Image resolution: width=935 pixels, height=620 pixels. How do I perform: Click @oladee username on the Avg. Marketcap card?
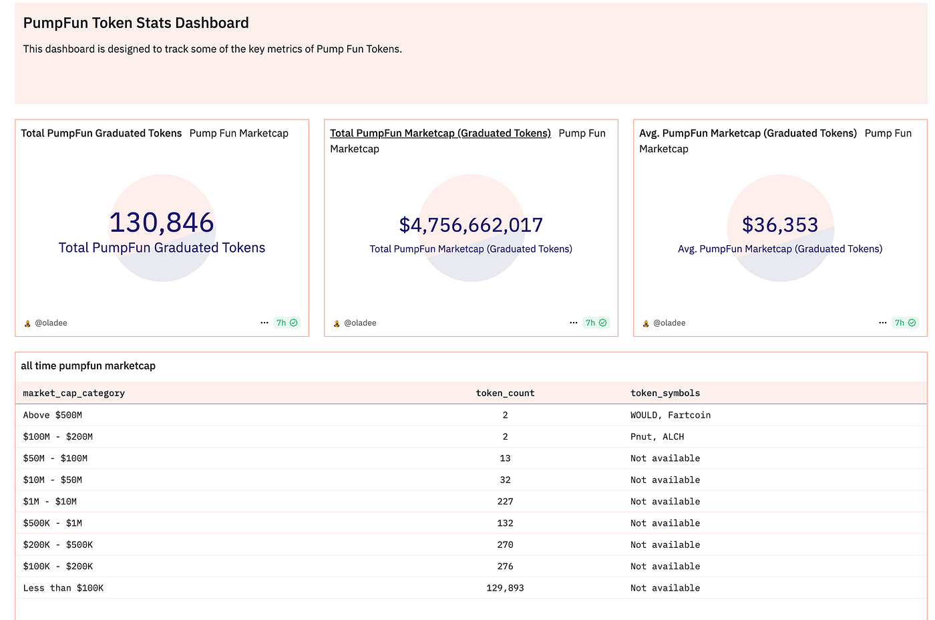[x=669, y=323]
